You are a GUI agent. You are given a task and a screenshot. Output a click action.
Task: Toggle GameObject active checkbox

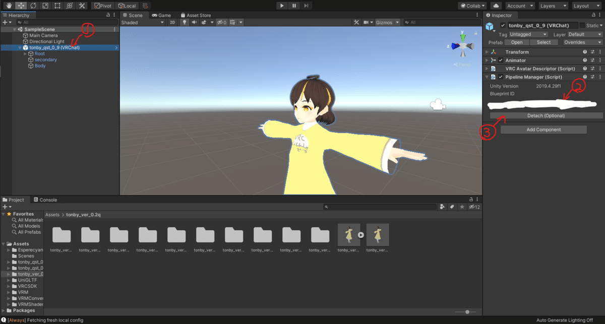click(x=503, y=26)
